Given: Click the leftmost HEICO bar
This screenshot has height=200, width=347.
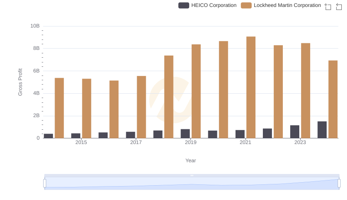Looking at the screenshot, I should (x=49, y=136).
